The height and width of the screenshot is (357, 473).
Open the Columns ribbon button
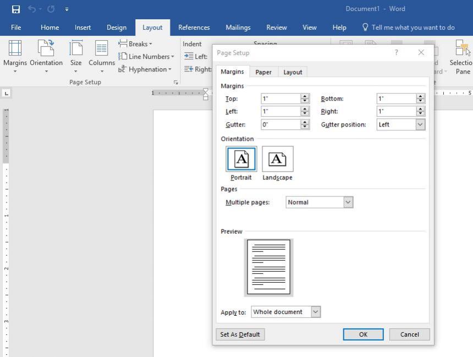[102, 57]
